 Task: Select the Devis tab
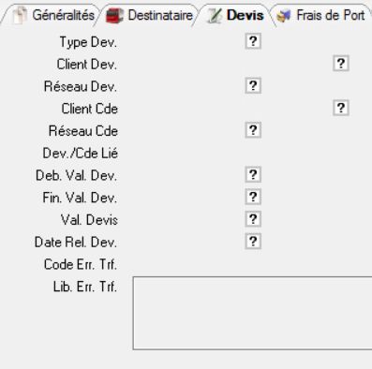(x=235, y=15)
